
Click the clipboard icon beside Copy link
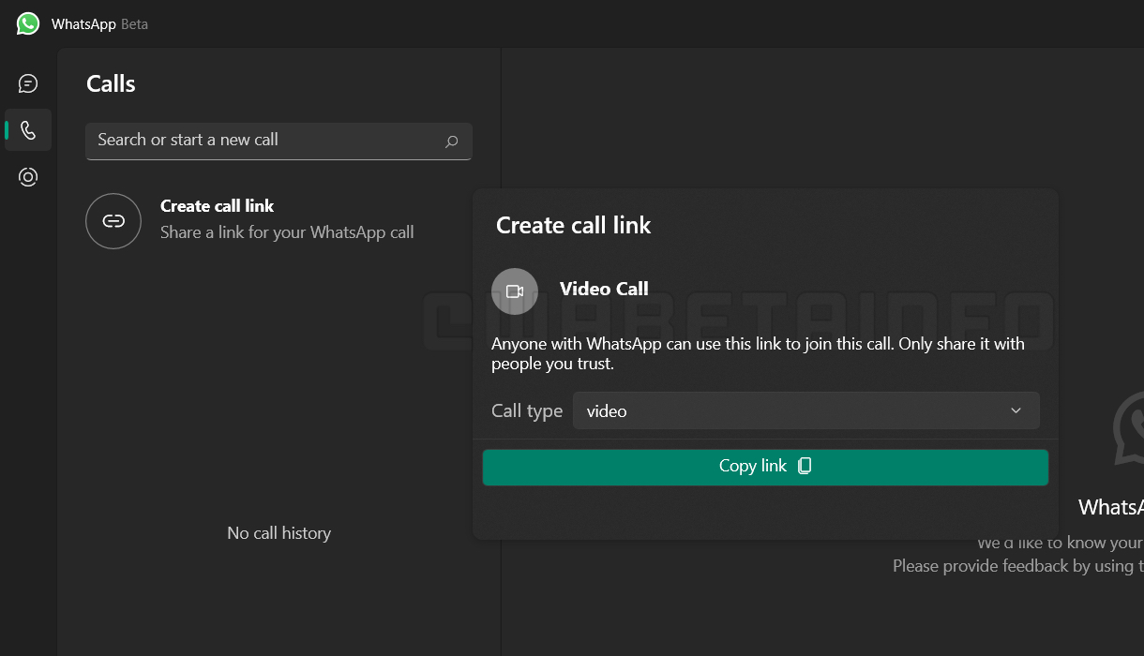click(x=805, y=467)
